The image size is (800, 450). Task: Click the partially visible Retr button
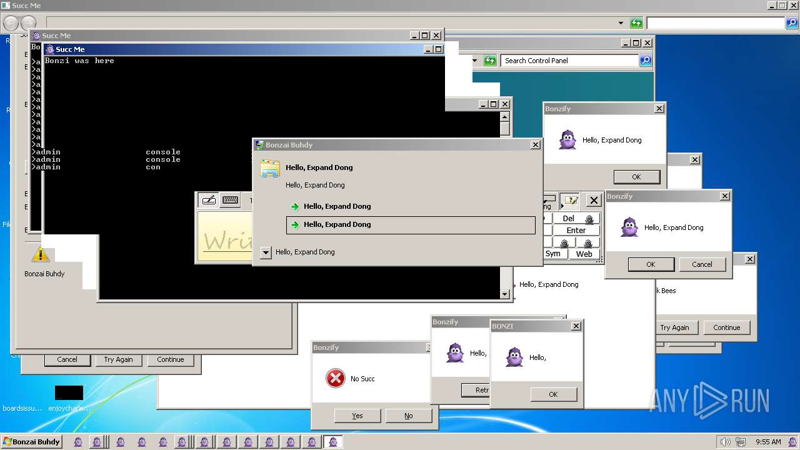(476, 390)
